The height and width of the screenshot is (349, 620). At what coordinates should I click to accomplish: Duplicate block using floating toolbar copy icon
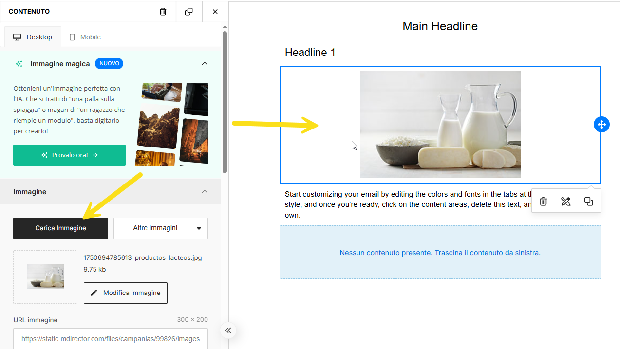point(588,201)
